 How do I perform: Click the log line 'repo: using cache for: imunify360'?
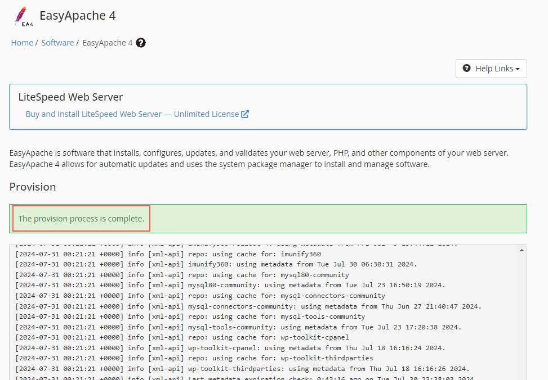[168, 254]
